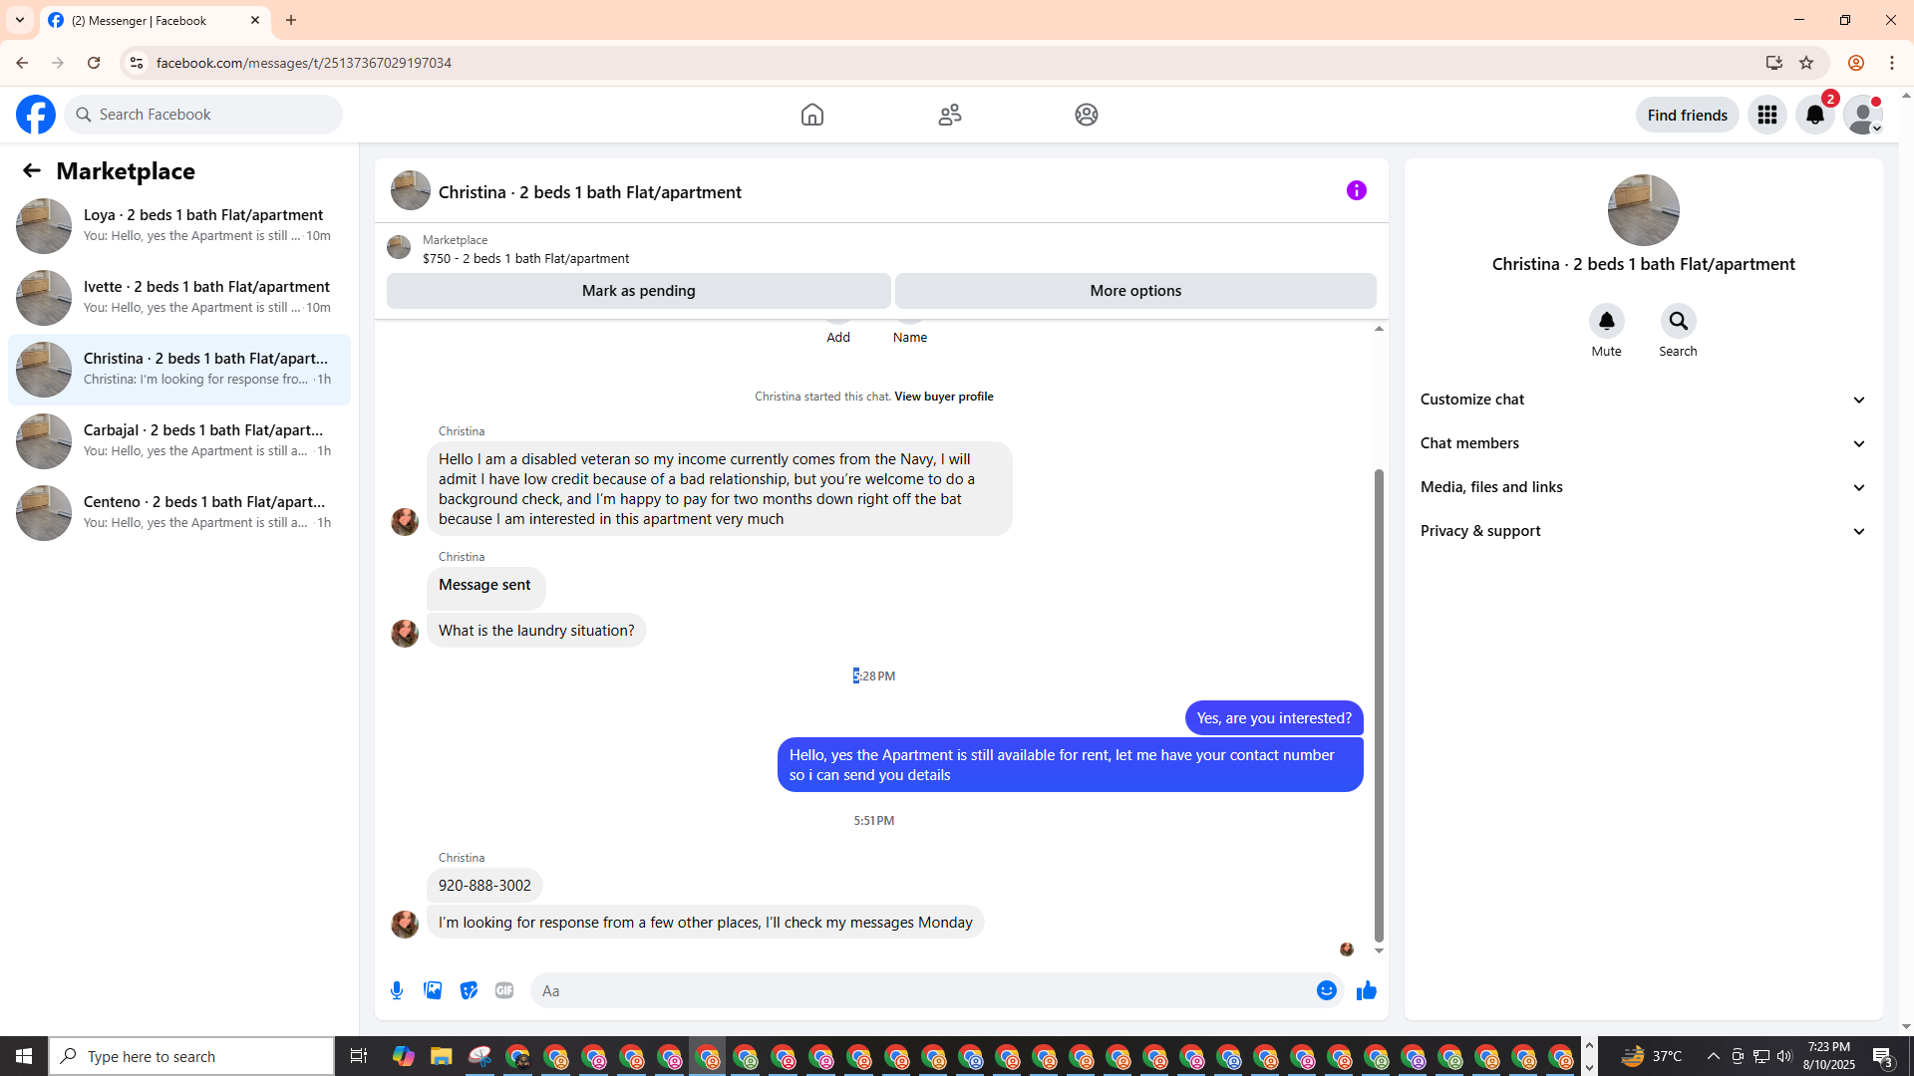Mute this conversation with bell icon
The height and width of the screenshot is (1076, 1914).
(x=1606, y=322)
